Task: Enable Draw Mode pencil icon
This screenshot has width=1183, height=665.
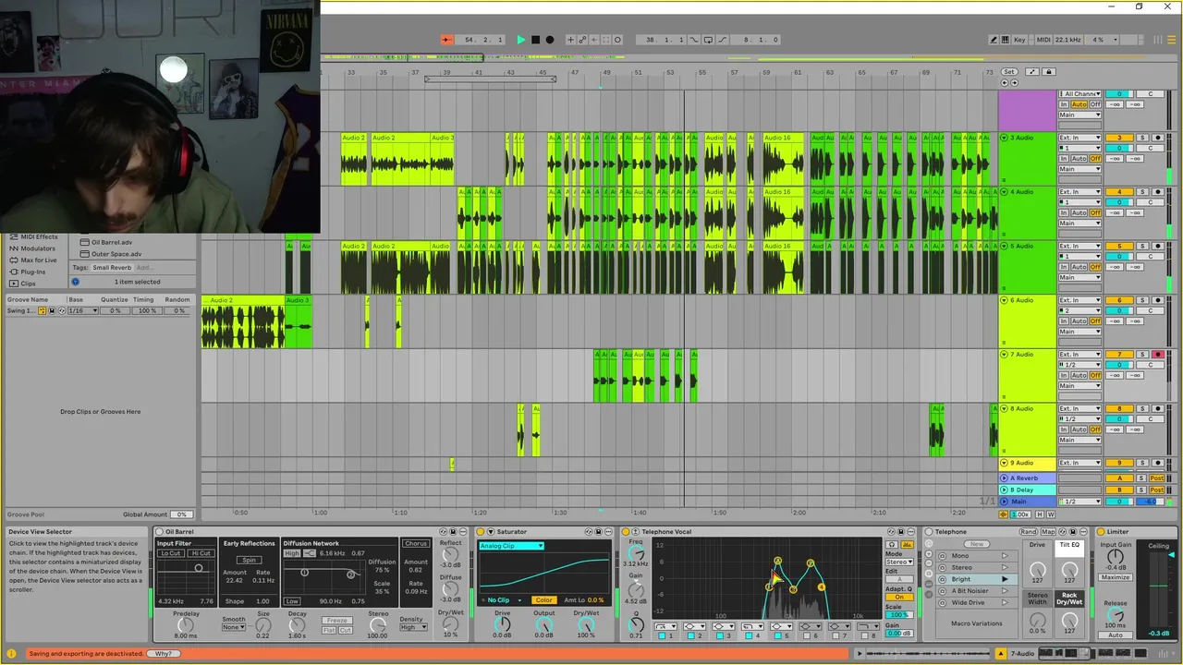Action: tap(994, 40)
